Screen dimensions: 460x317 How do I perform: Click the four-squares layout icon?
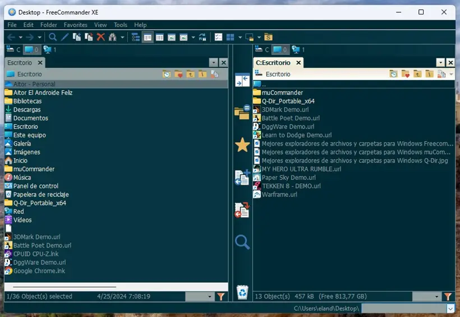coord(231,37)
